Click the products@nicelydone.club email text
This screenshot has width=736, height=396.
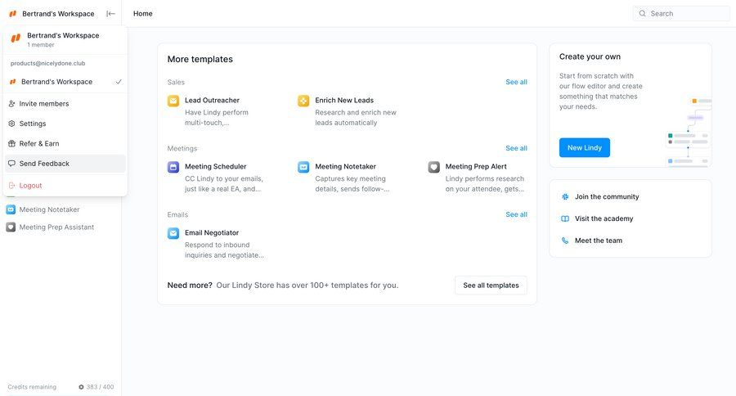coord(48,64)
